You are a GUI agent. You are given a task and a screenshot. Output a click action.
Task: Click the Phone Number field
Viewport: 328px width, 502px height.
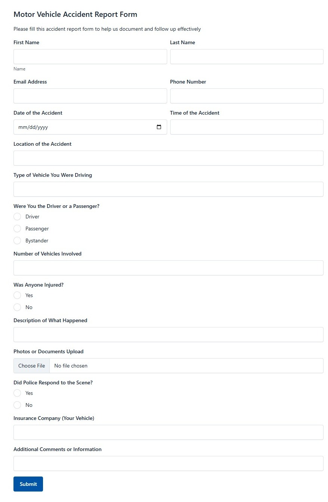click(x=246, y=96)
